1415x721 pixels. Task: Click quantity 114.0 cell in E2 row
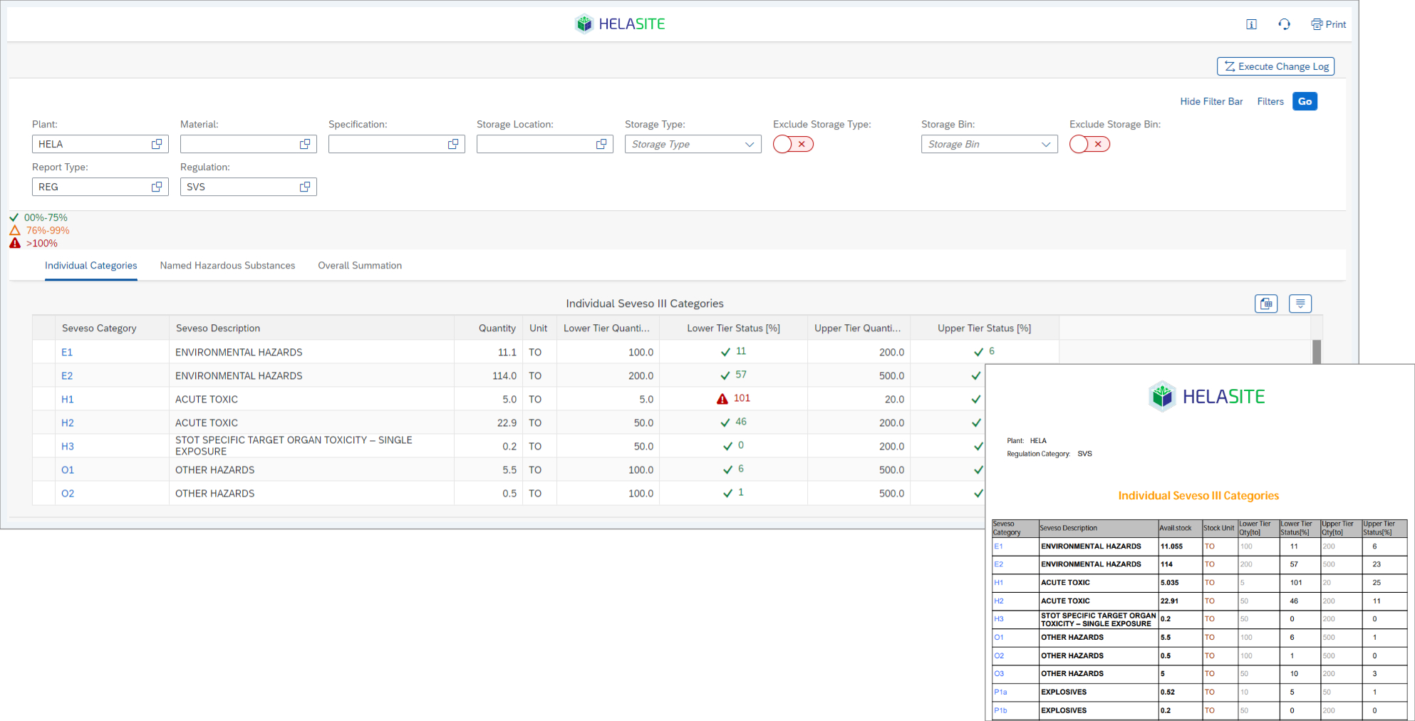point(489,375)
